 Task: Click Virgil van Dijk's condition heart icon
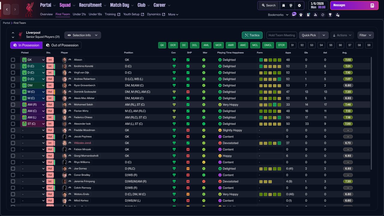coord(174,73)
